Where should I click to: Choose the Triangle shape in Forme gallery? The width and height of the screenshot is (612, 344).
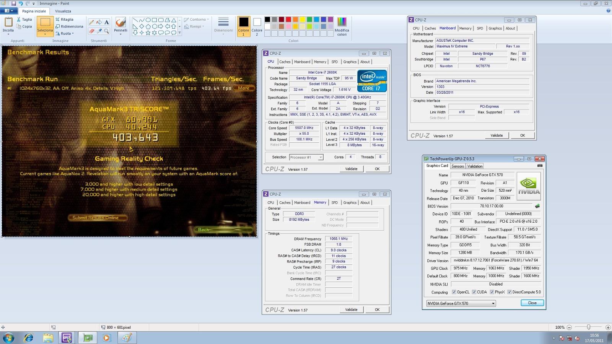coord(174,20)
